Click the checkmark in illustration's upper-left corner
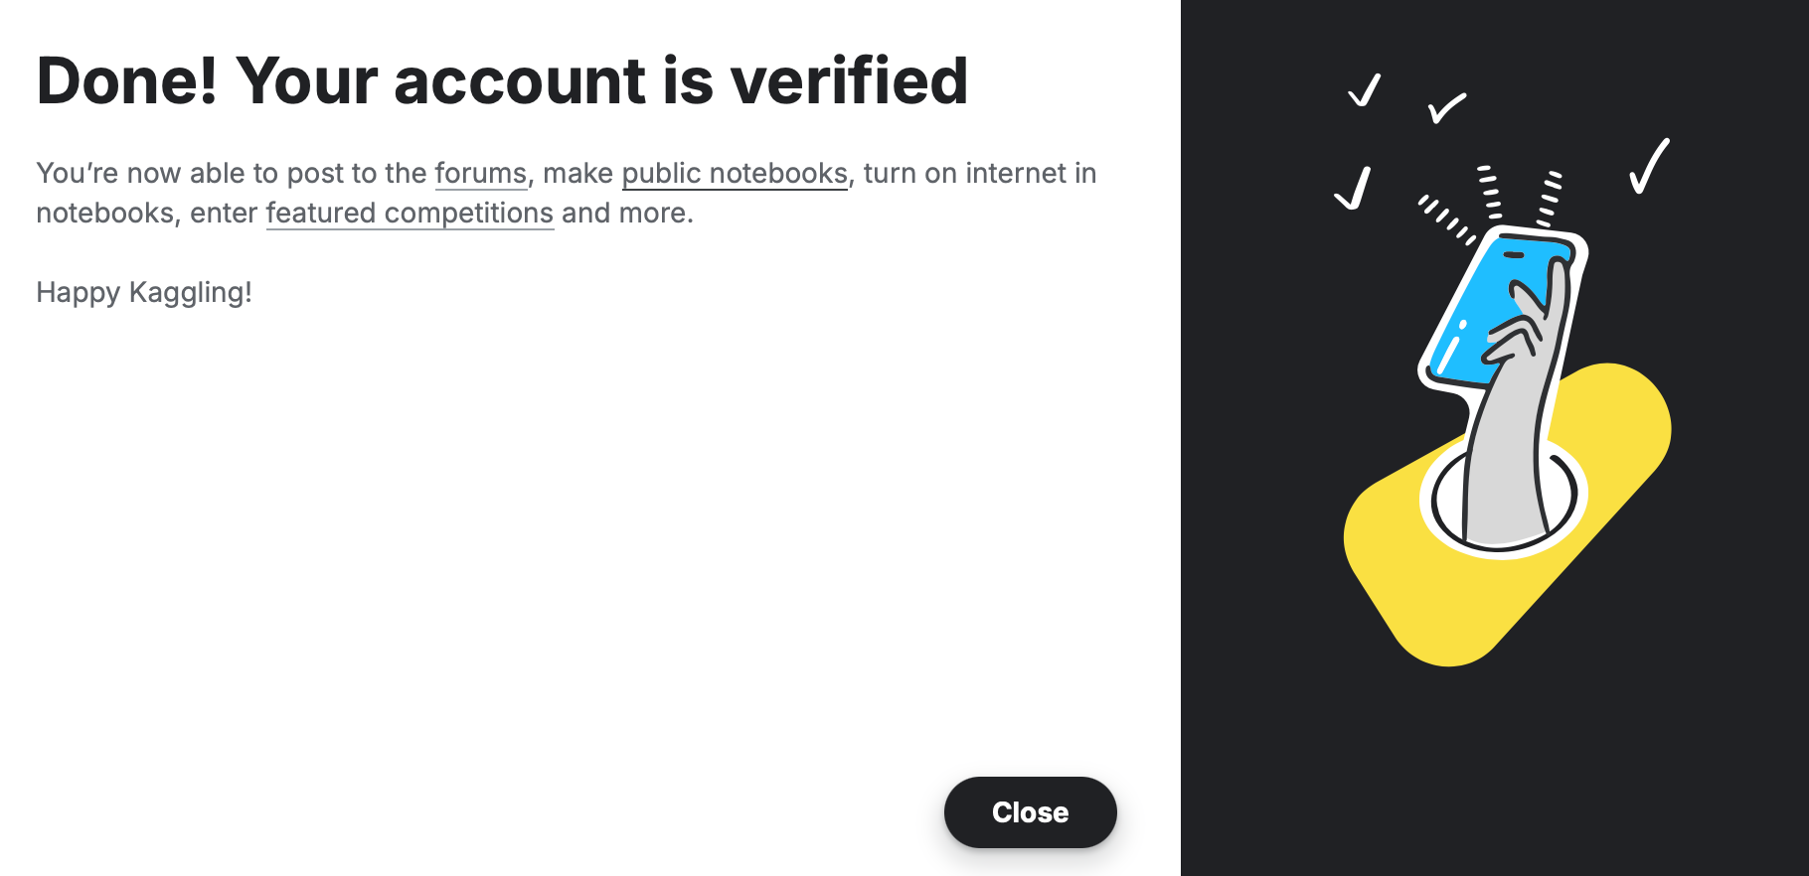This screenshot has height=876, width=1809. coord(1365,90)
